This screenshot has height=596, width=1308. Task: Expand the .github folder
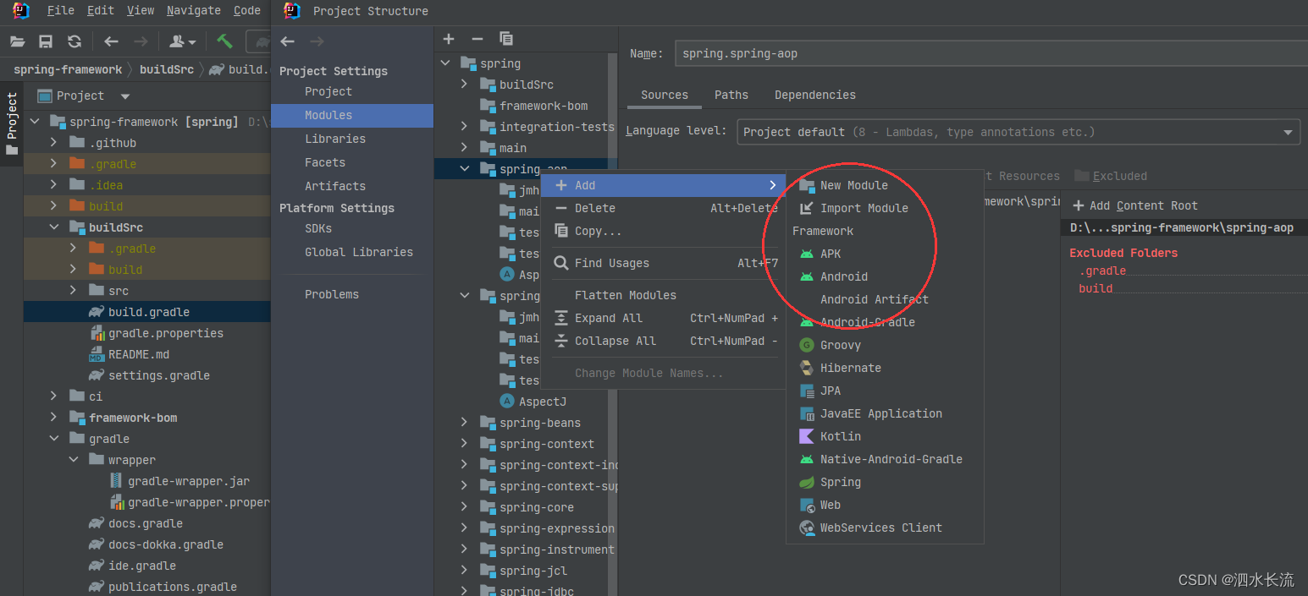point(54,143)
